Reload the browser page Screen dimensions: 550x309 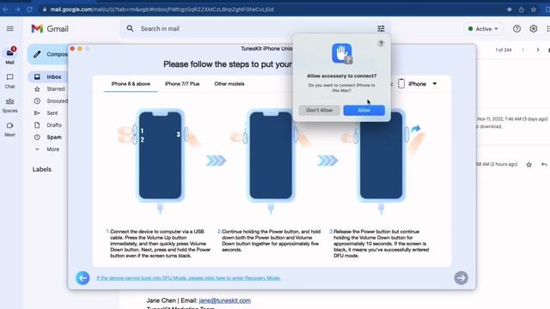point(29,9)
